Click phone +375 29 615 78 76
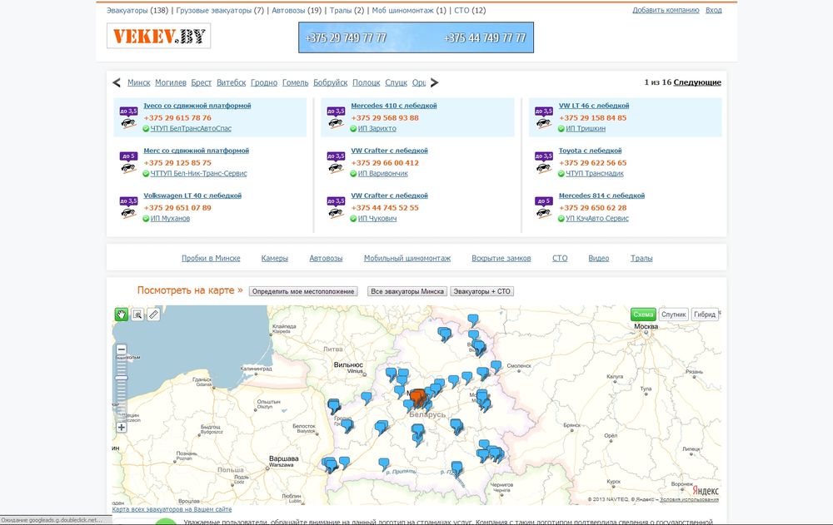 [x=177, y=118]
